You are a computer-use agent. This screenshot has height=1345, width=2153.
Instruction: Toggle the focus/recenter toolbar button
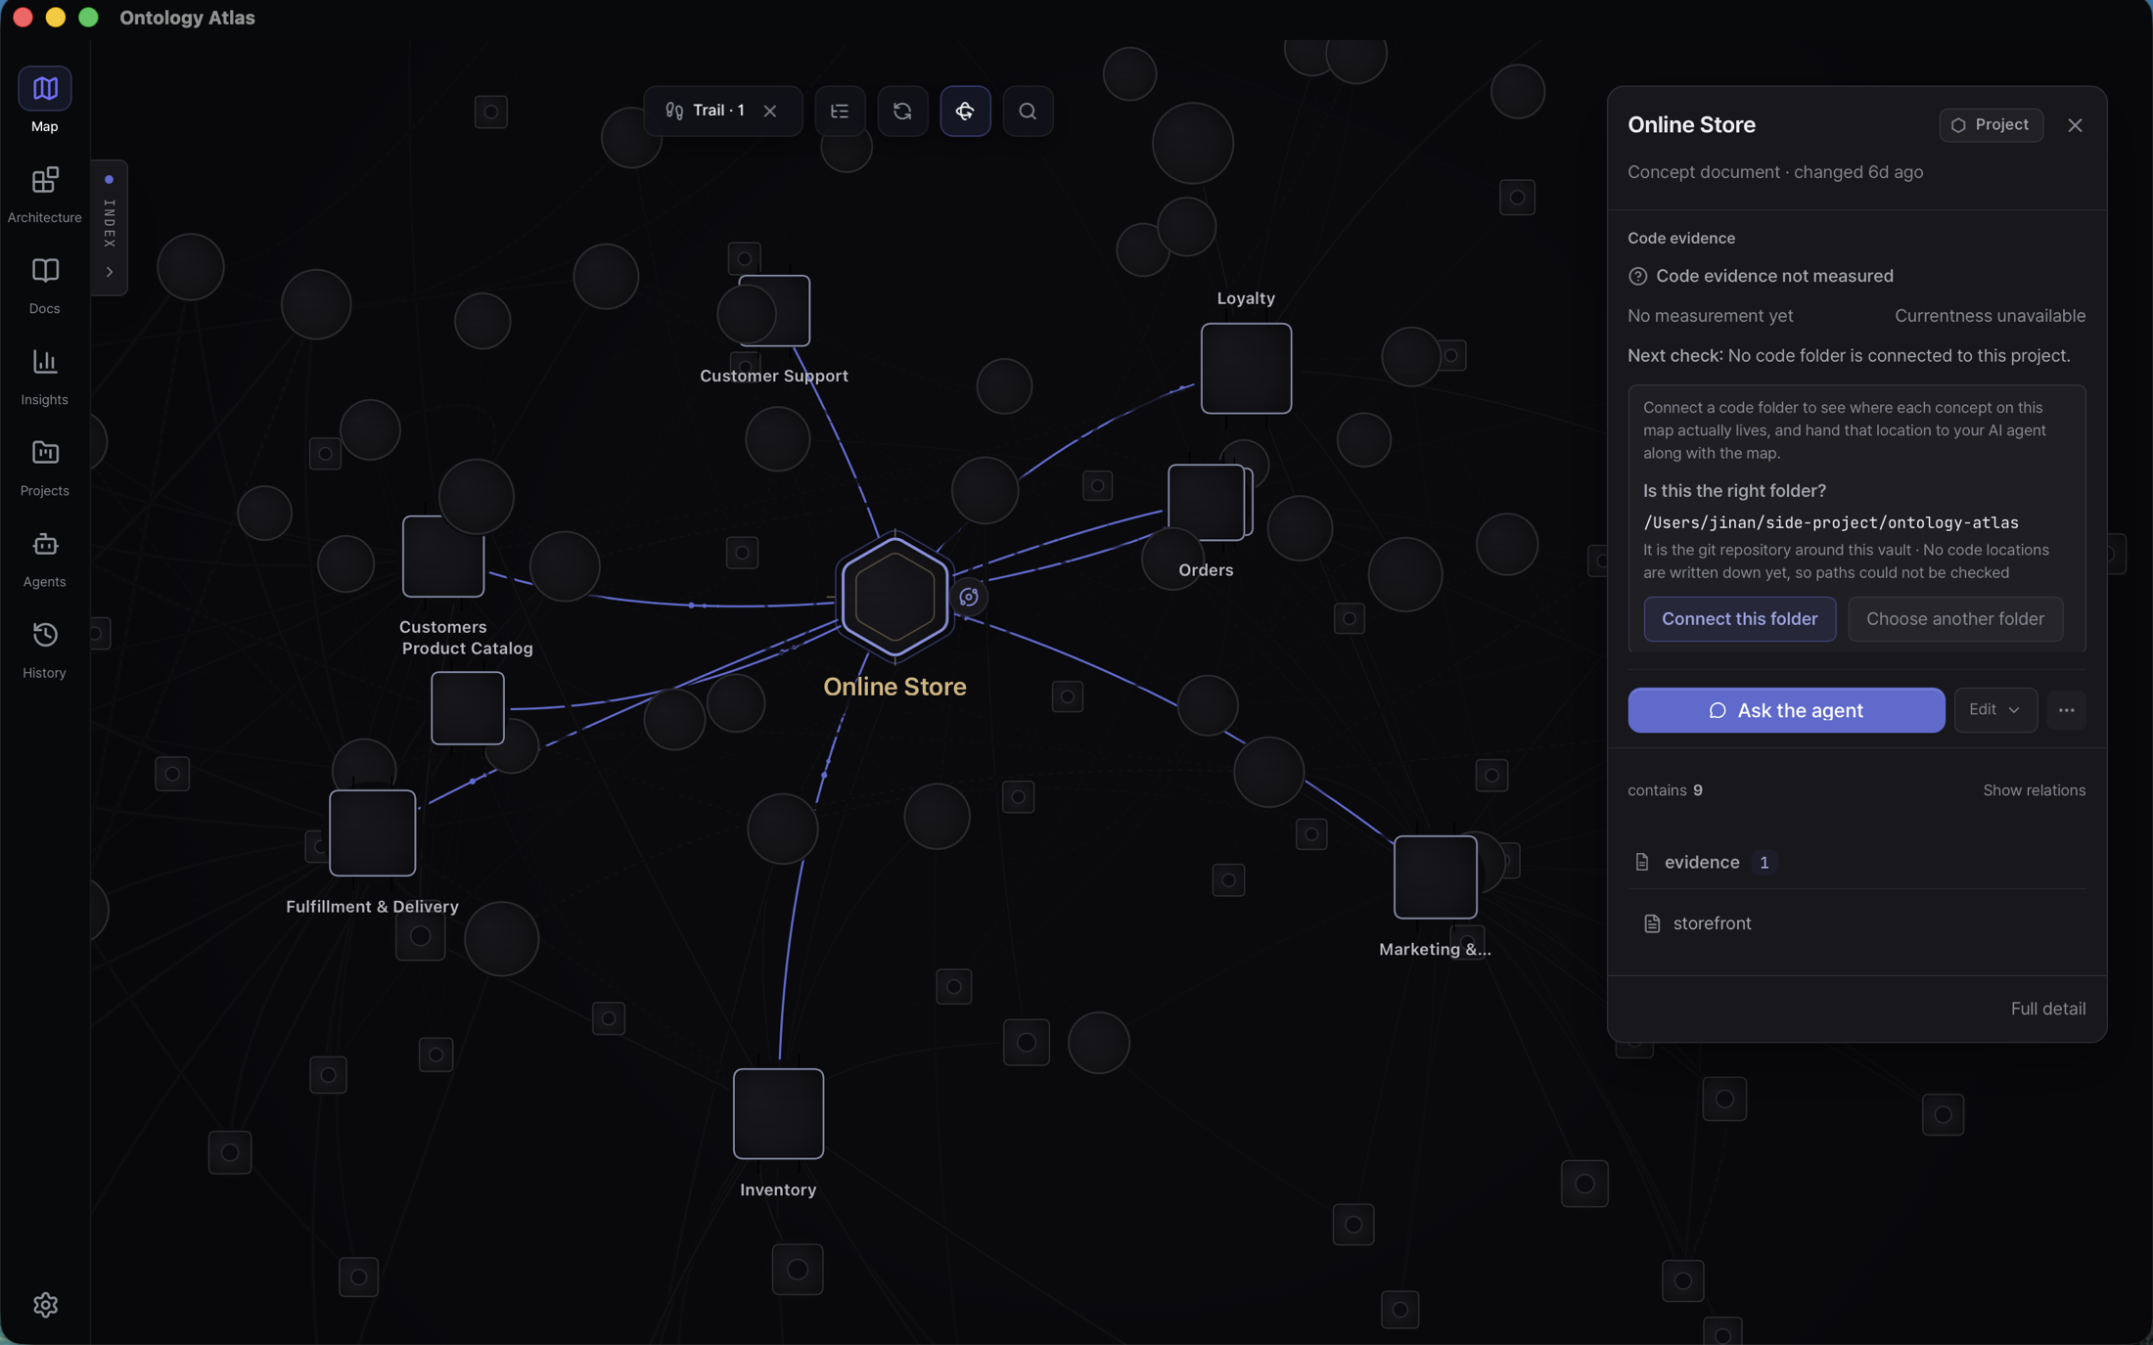[965, 111]
